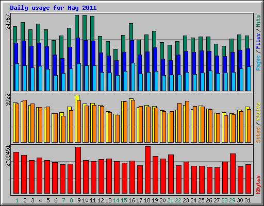
Task: Select green day 28 label
Action: pyautogui.click(x=224, y=200)
